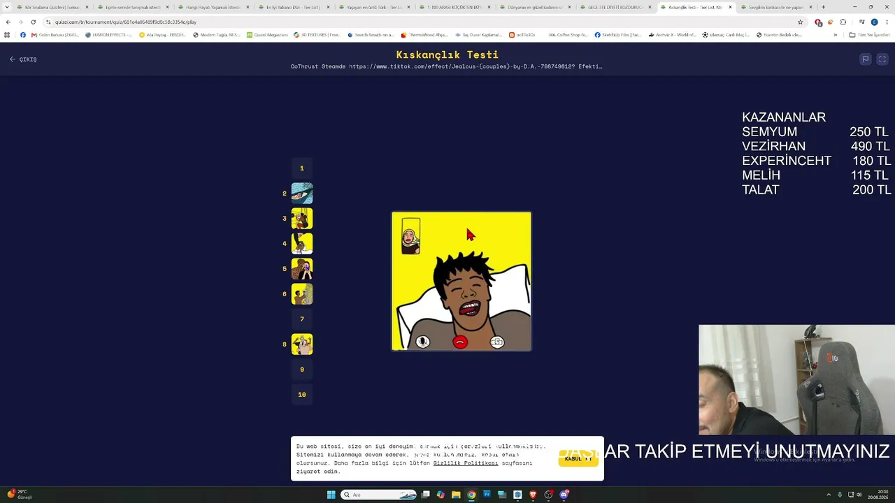Open the Chrome three-dot menu
895x503 pixels.
coord(887,22)
